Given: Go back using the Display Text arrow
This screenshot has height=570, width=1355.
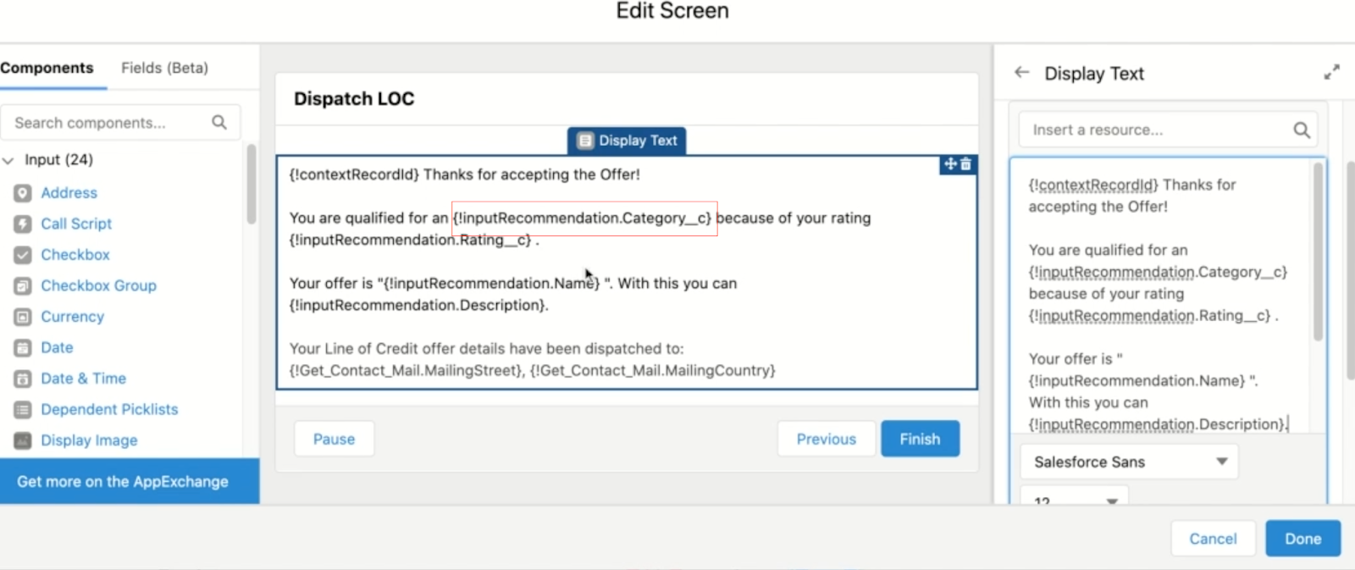Looking at the screenshot, I should [1022, 73].
